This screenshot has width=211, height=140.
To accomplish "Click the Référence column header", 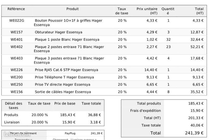I will pyautogui.click(x=16, y=9).
